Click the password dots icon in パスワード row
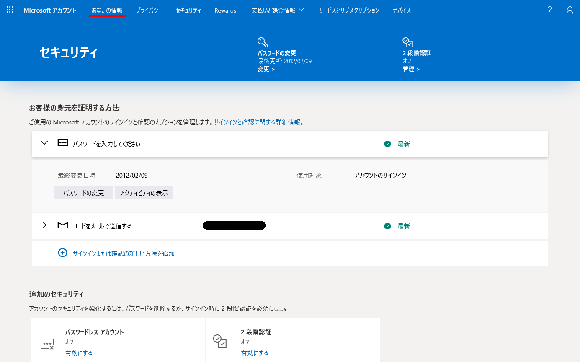 [x=63, y=143]
